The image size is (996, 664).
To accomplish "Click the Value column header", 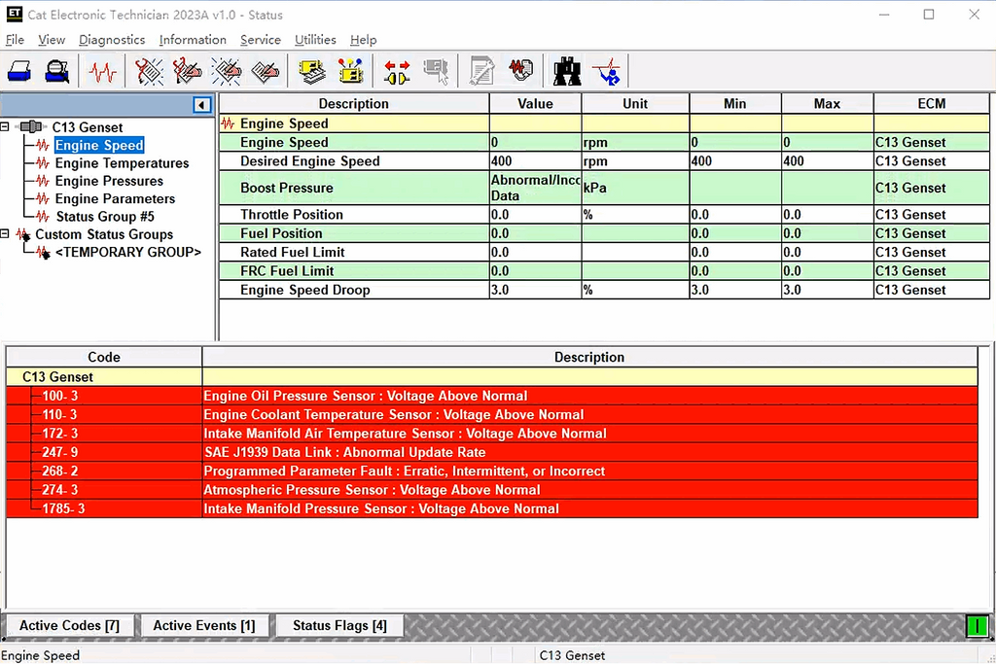I will coord(535,103).
